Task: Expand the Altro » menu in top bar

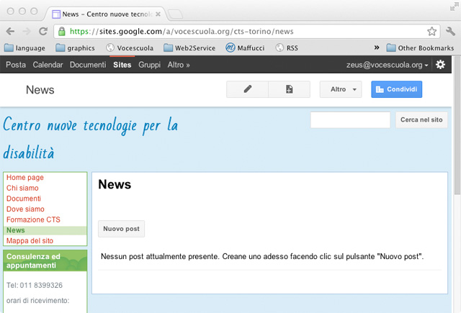Action: tap(178, 65)
